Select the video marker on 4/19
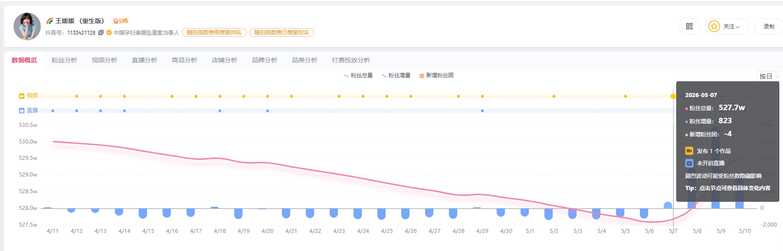The height and width of the screenshot is (251, 783). 243,96
